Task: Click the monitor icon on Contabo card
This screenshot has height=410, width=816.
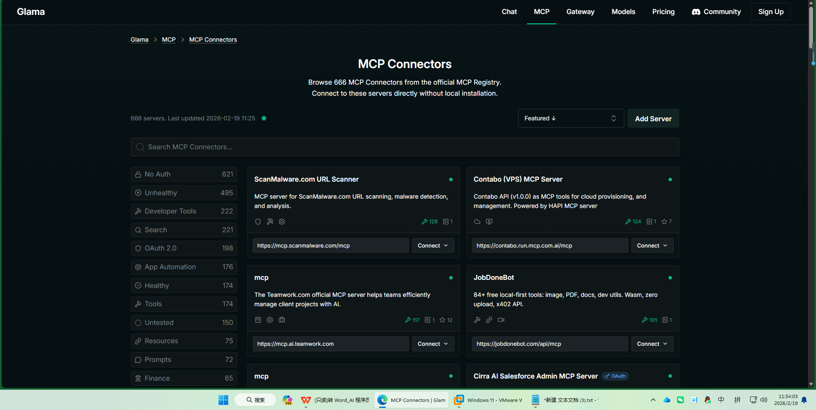Action: (489, 222)
